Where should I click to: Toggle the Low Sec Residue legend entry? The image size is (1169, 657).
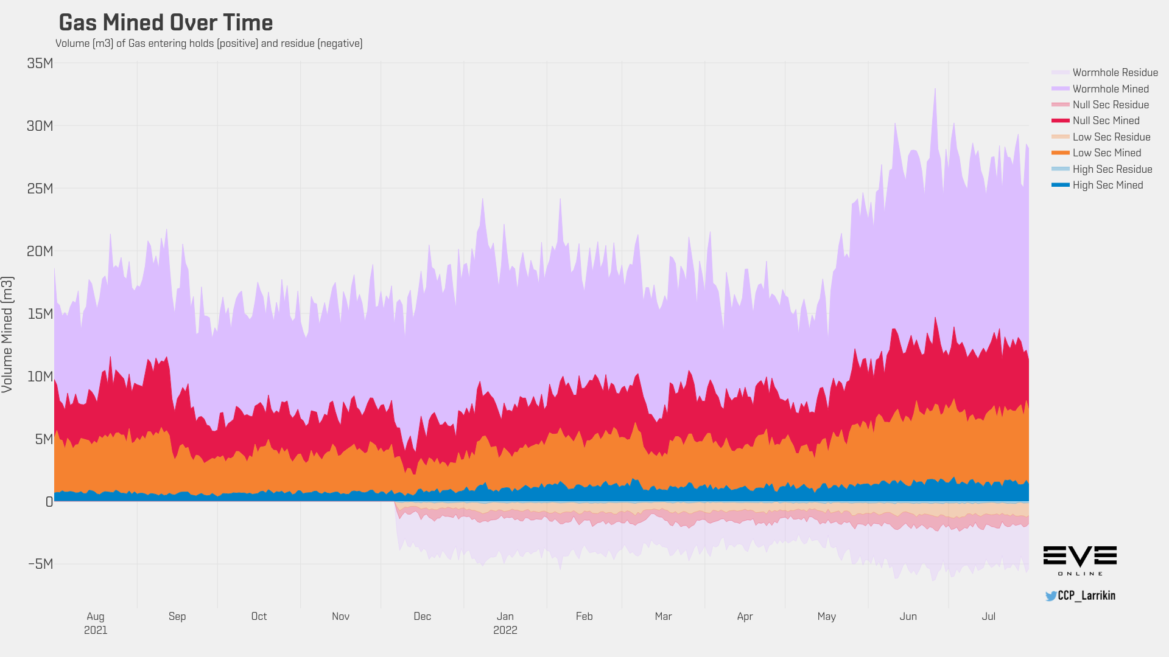[x=1111, y=137]
